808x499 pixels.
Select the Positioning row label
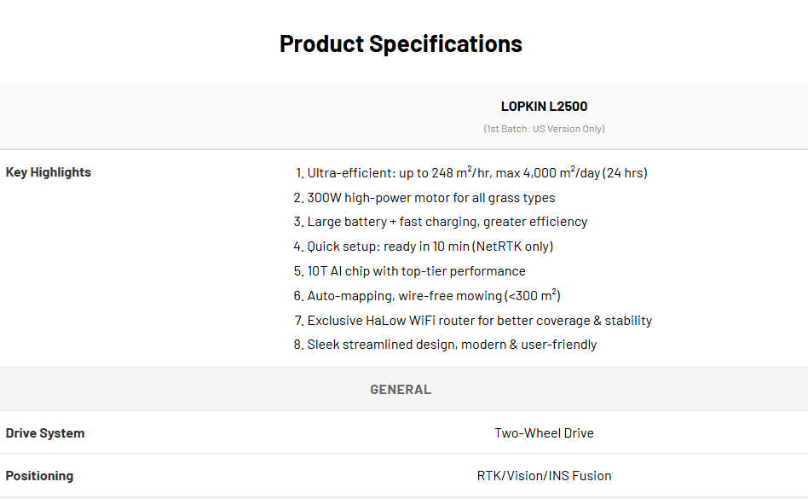pos(40,476)
